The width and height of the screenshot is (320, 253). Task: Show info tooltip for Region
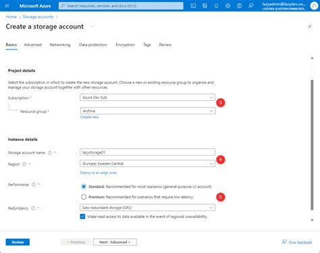coord(24,164)
